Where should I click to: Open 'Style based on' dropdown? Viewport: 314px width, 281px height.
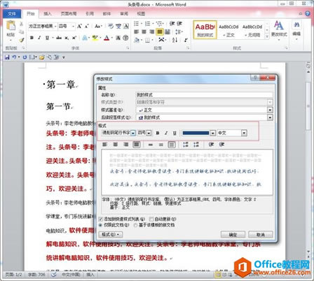[270, 110]
